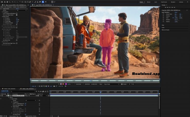Click the Freeze button below viewer
Screen dimensions: 190x117
(132, 84)
